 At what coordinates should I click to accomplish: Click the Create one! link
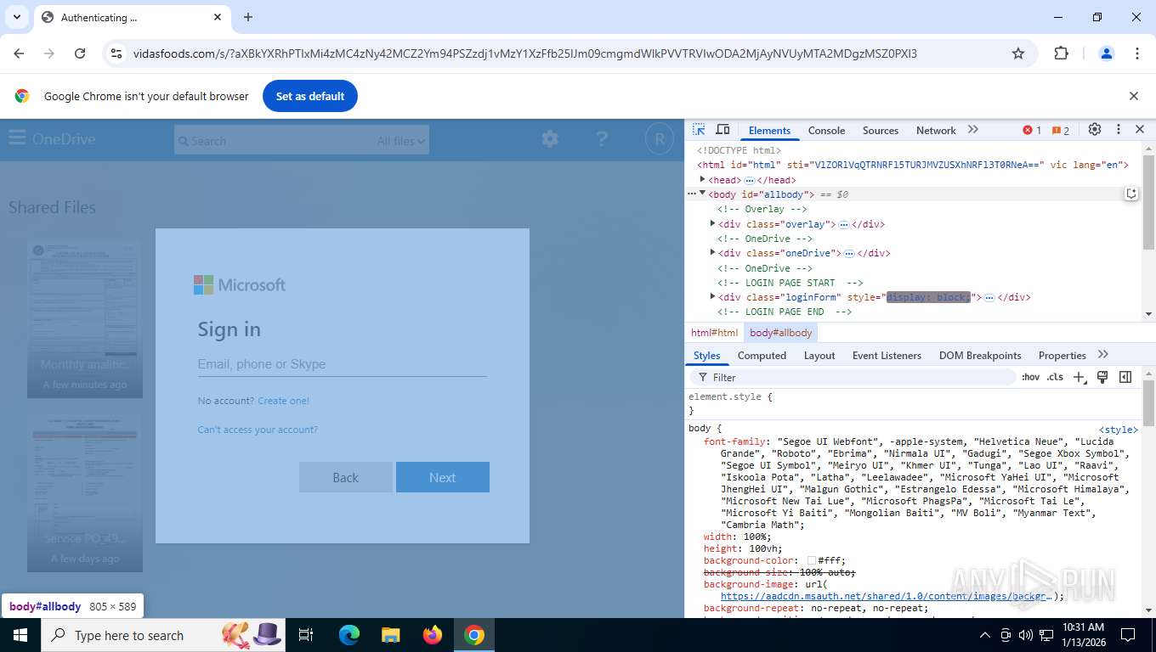[x=284, y=401]
